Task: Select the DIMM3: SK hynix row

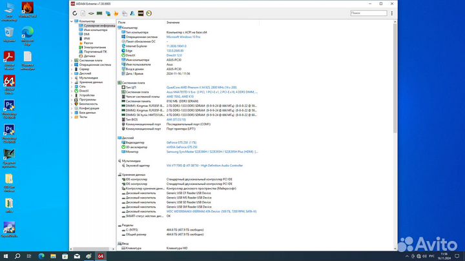Action: click(x=189, y=115)
